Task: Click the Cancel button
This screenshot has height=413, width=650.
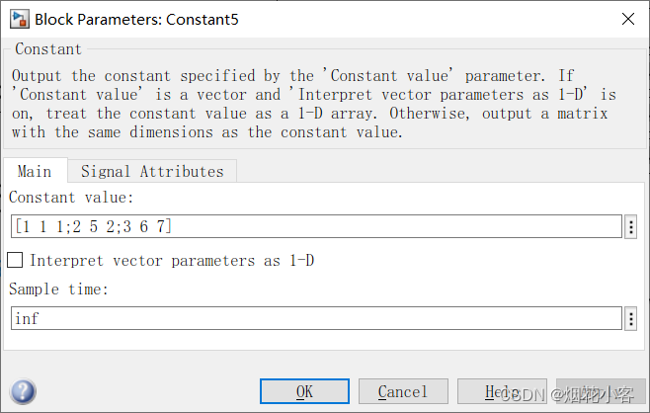Action: point(403,391)
